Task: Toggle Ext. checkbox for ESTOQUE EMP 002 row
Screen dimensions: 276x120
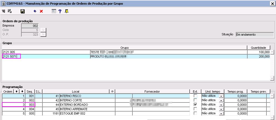Action: click(x=195, y=113)
